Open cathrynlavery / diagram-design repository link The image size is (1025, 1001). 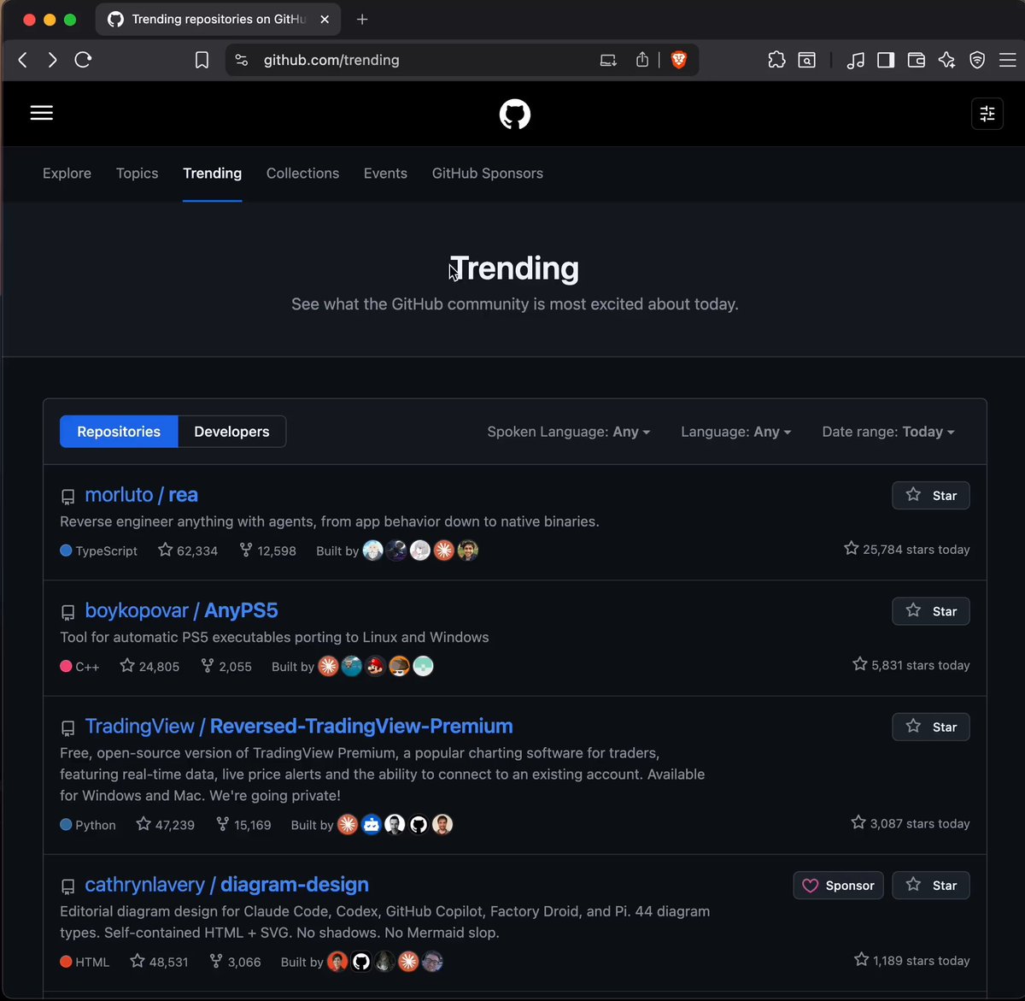227,885
